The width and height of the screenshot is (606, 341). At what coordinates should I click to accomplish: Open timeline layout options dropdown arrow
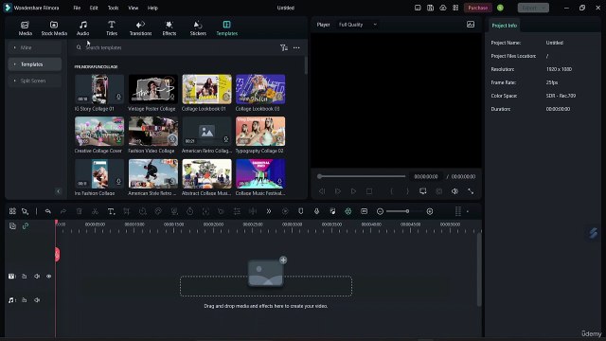pyautogui.click(x=468, y=211)
